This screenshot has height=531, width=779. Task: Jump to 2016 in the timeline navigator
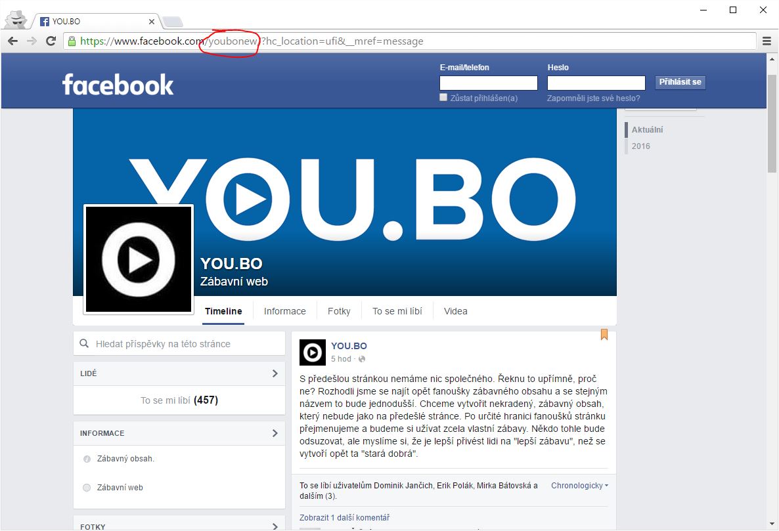click(641, 146)
